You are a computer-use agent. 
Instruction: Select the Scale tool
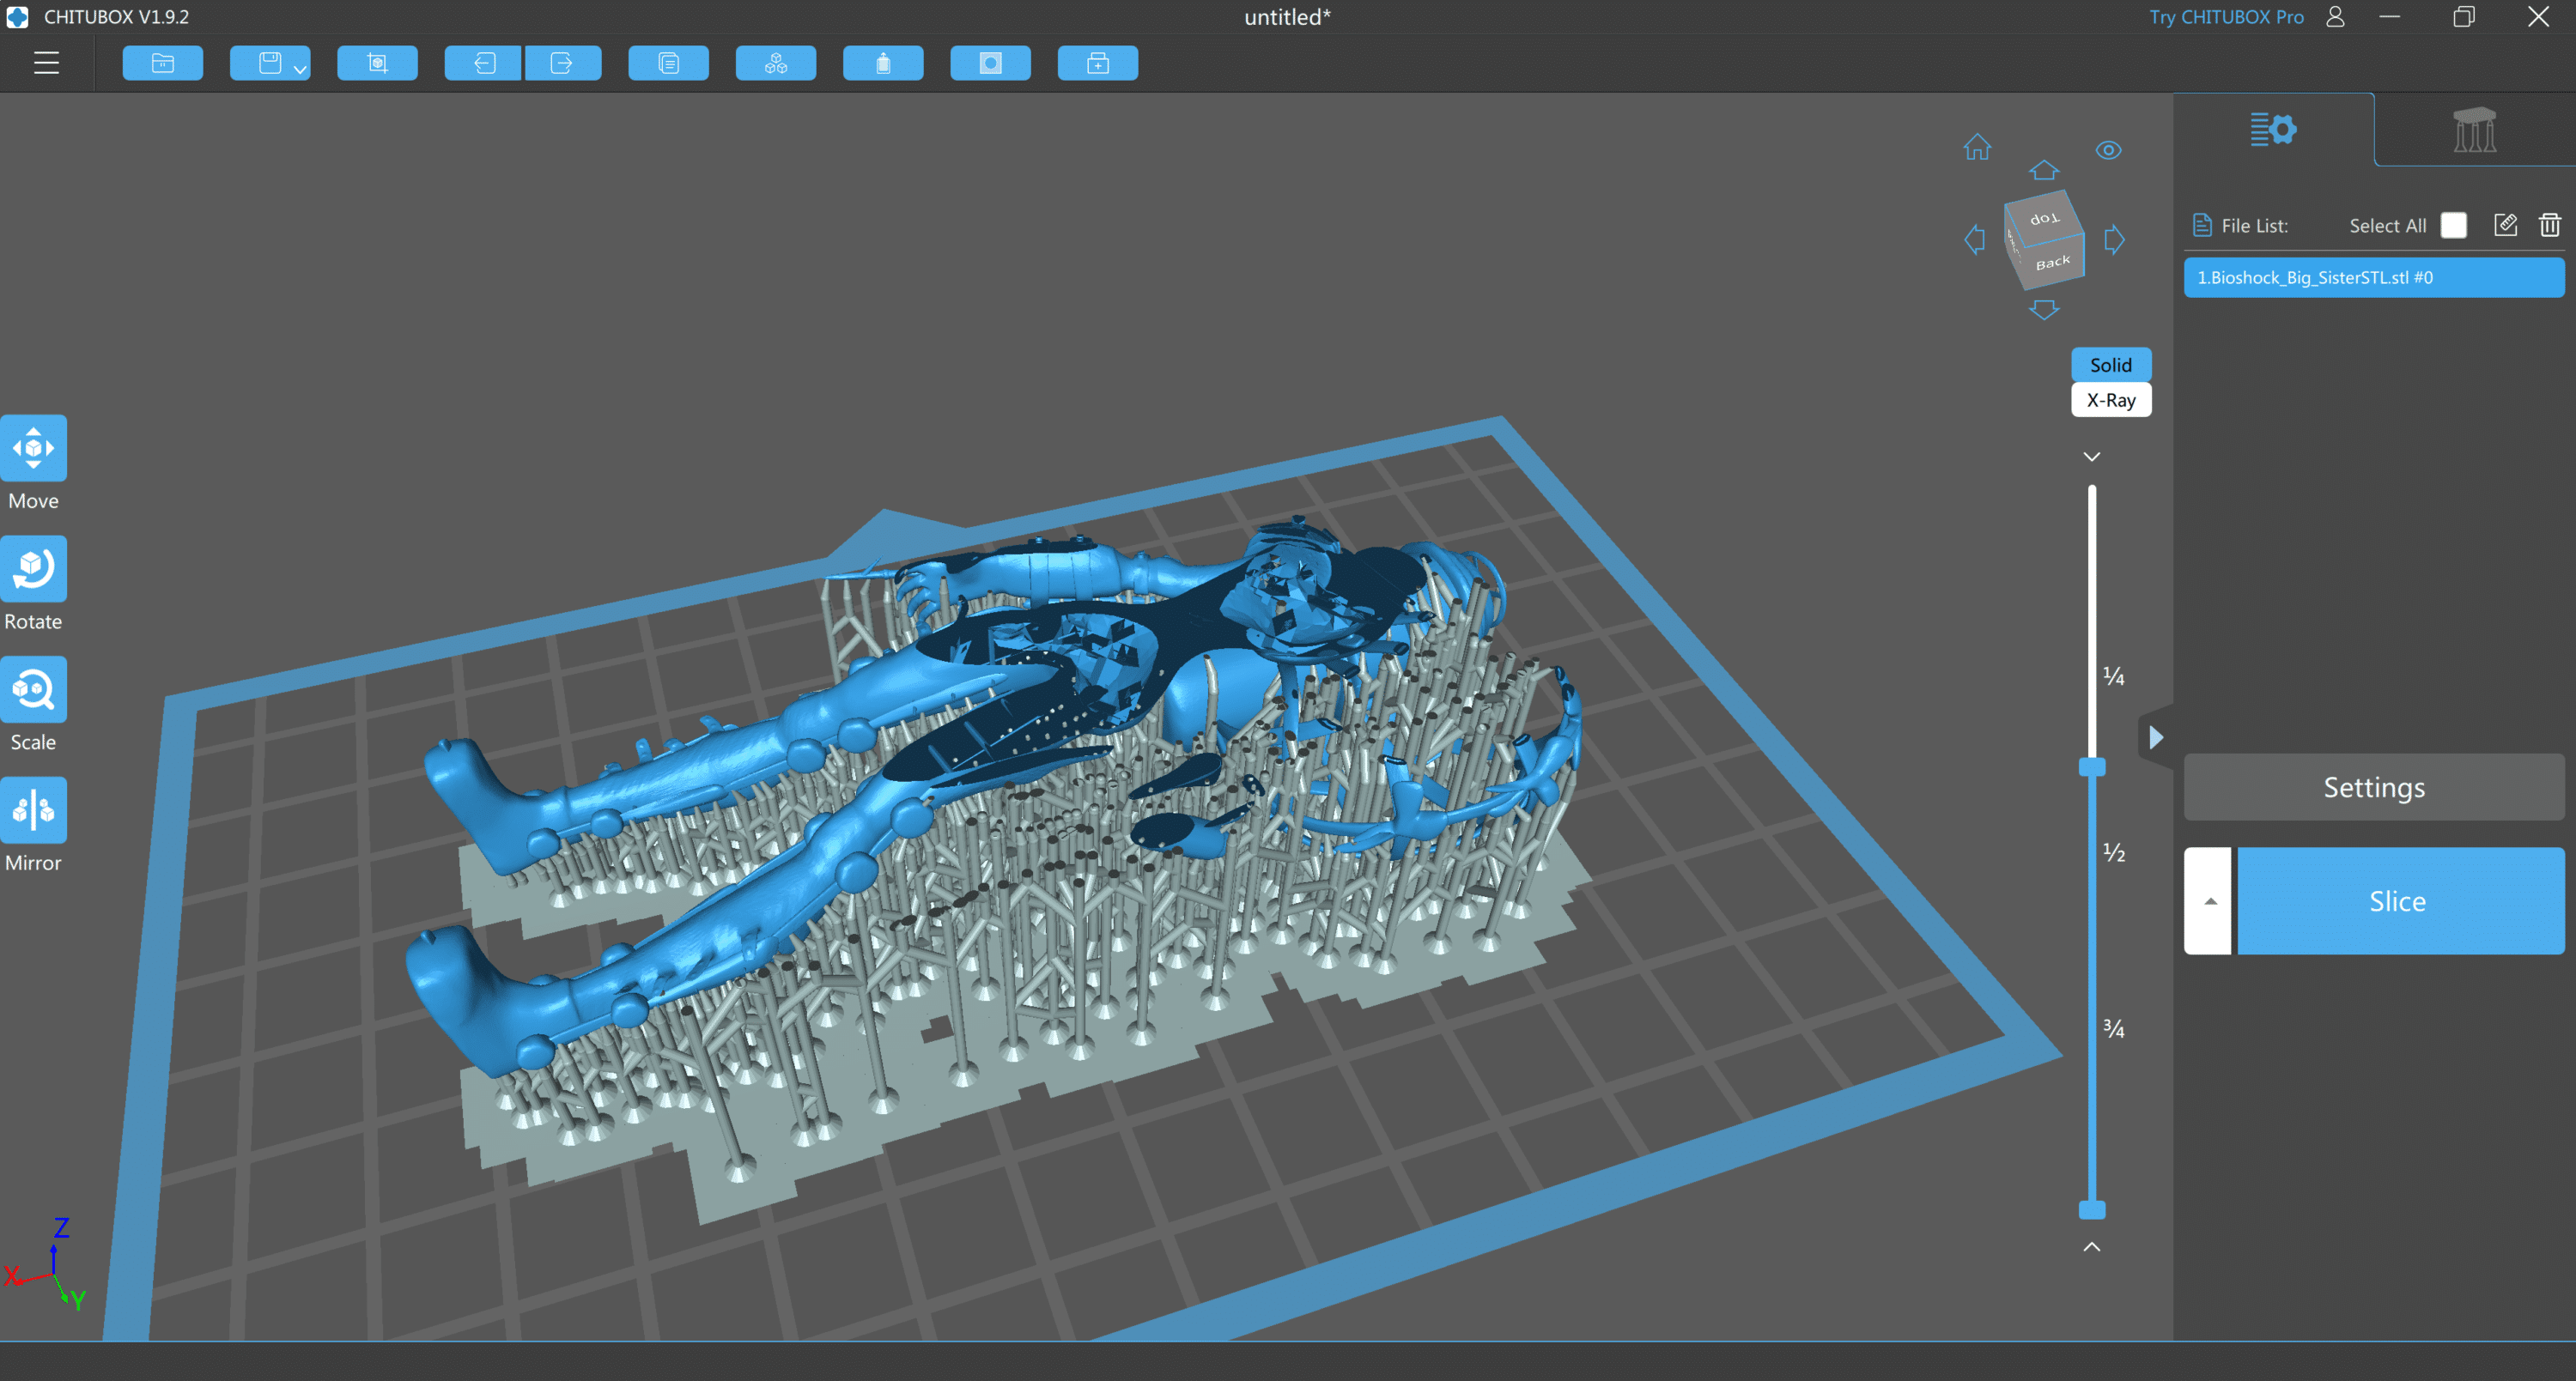coord(33,689)
